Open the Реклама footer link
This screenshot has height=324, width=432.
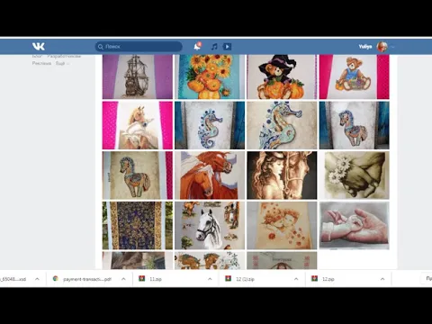(41, 63)
